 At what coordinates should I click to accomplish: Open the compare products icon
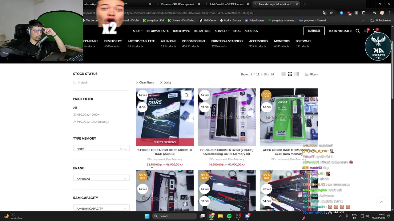(366, 31)
